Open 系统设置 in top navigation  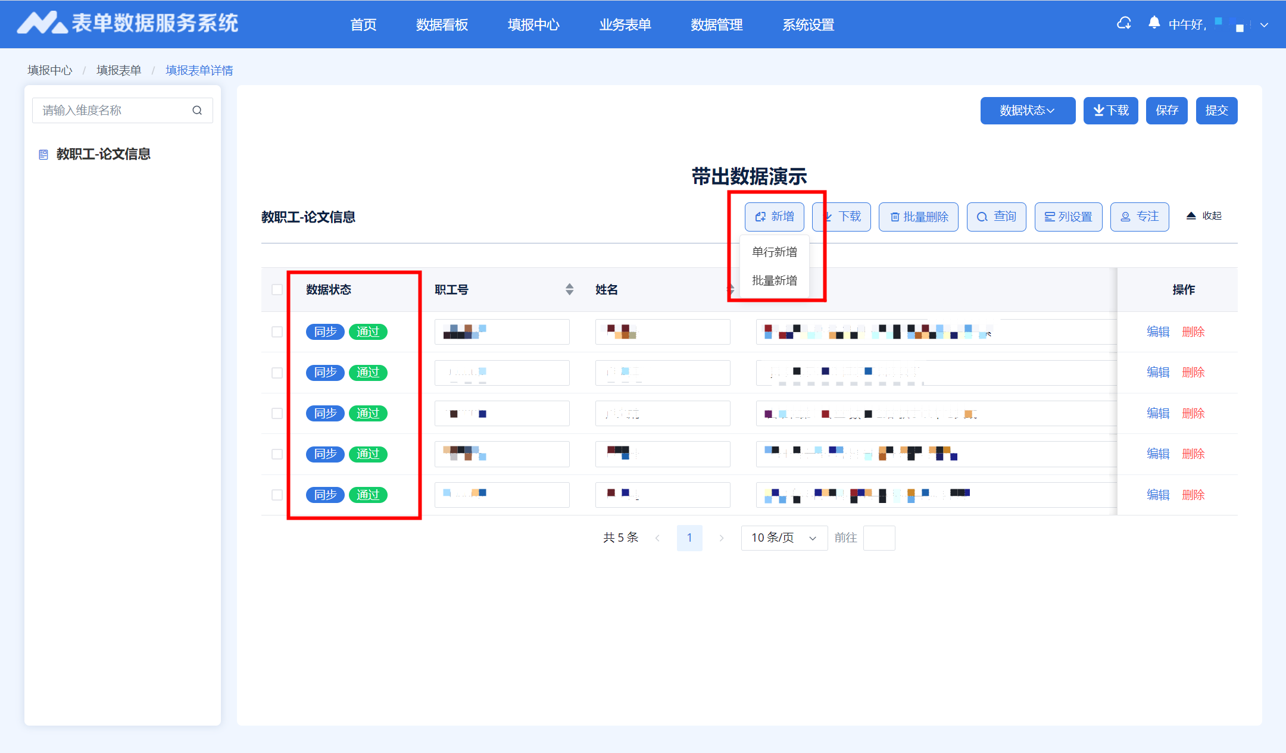(809, 25)
